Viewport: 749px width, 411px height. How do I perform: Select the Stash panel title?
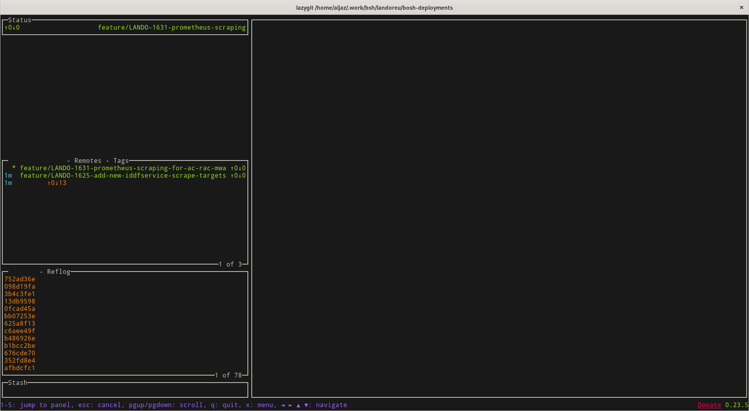(x=18, y=383)
